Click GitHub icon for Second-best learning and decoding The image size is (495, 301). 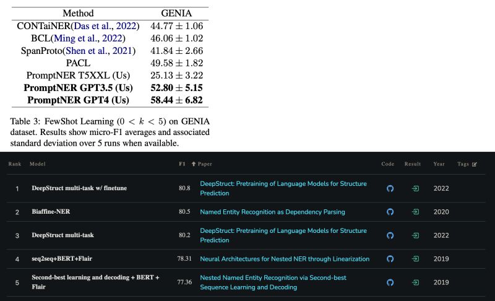point(390,282)
